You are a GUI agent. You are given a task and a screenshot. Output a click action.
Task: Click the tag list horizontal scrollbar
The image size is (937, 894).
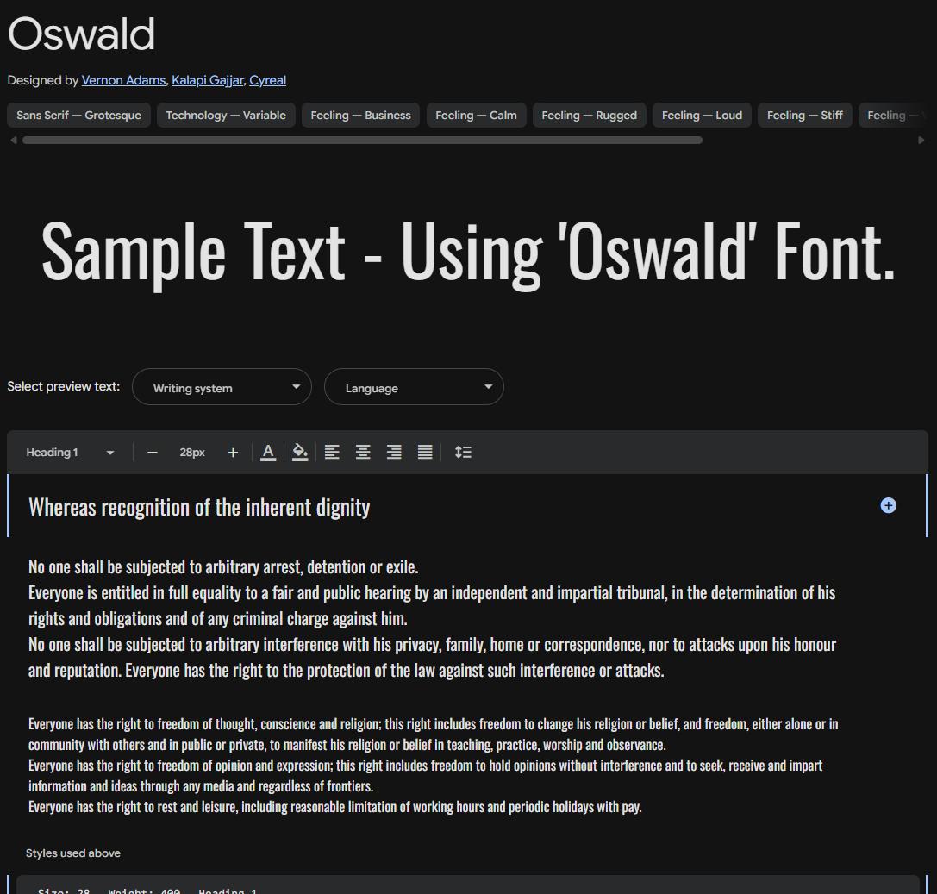point(362,140)
